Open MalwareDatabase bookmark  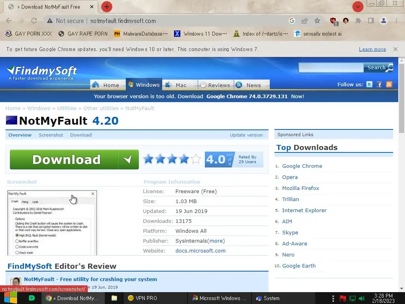click(141, 34)
